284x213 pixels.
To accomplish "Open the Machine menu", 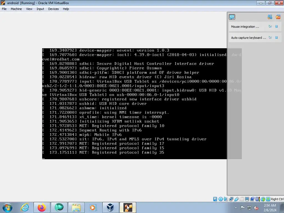I will click(16, 9).
